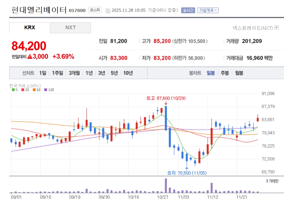Select the 1년 line chart period

(x=89, y=73)
